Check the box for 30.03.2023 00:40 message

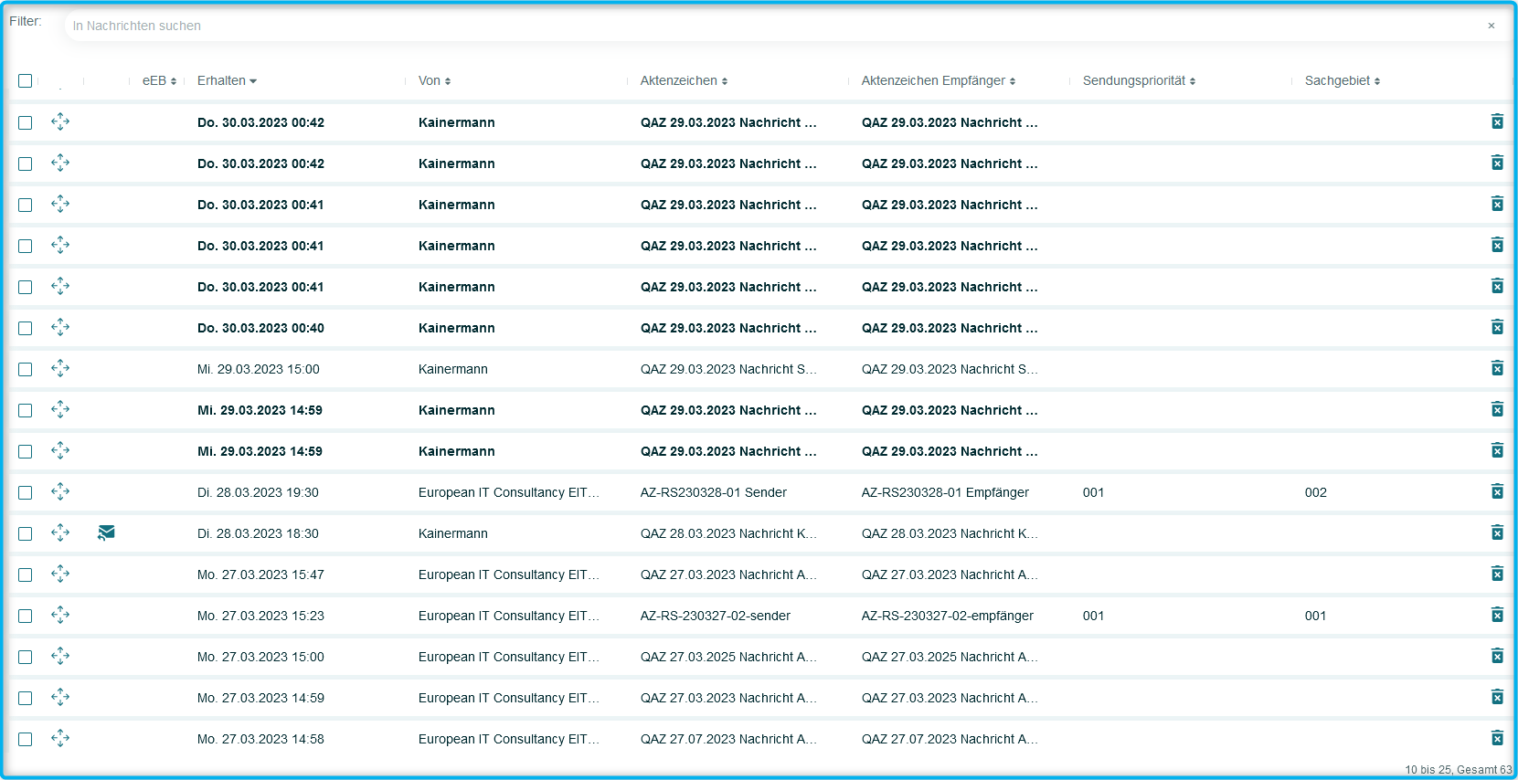point(26,328)
